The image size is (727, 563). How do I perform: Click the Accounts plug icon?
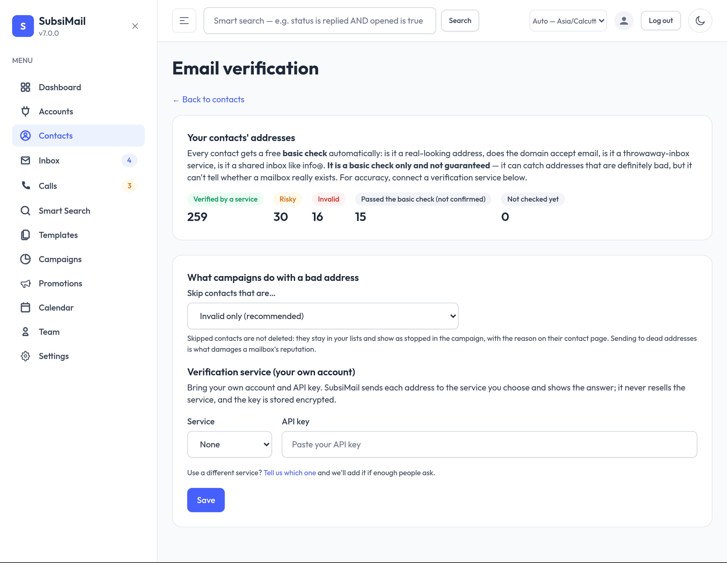pyautogui.click(x=25, y=111)
